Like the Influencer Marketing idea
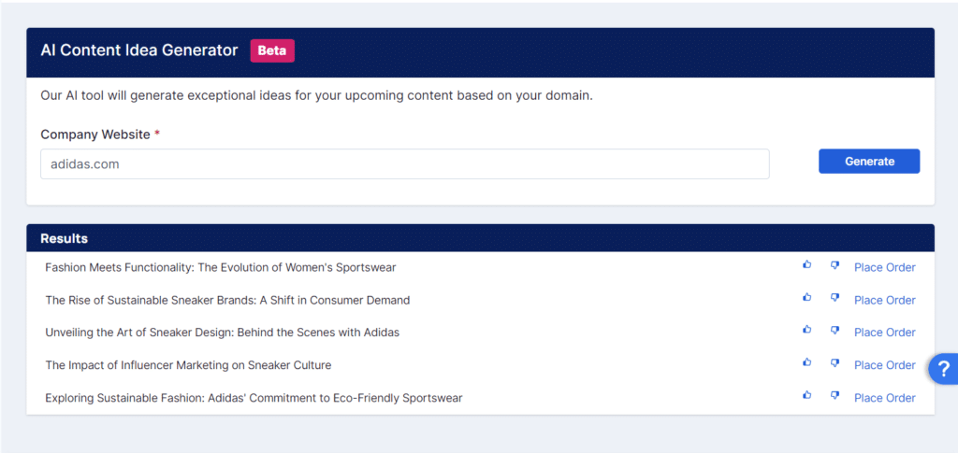Image resolution: width=958 pixels, height=453 pixels. pos(807,362)
